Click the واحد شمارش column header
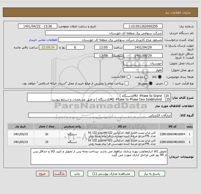The image size is (201, 194). pos(72,126)
